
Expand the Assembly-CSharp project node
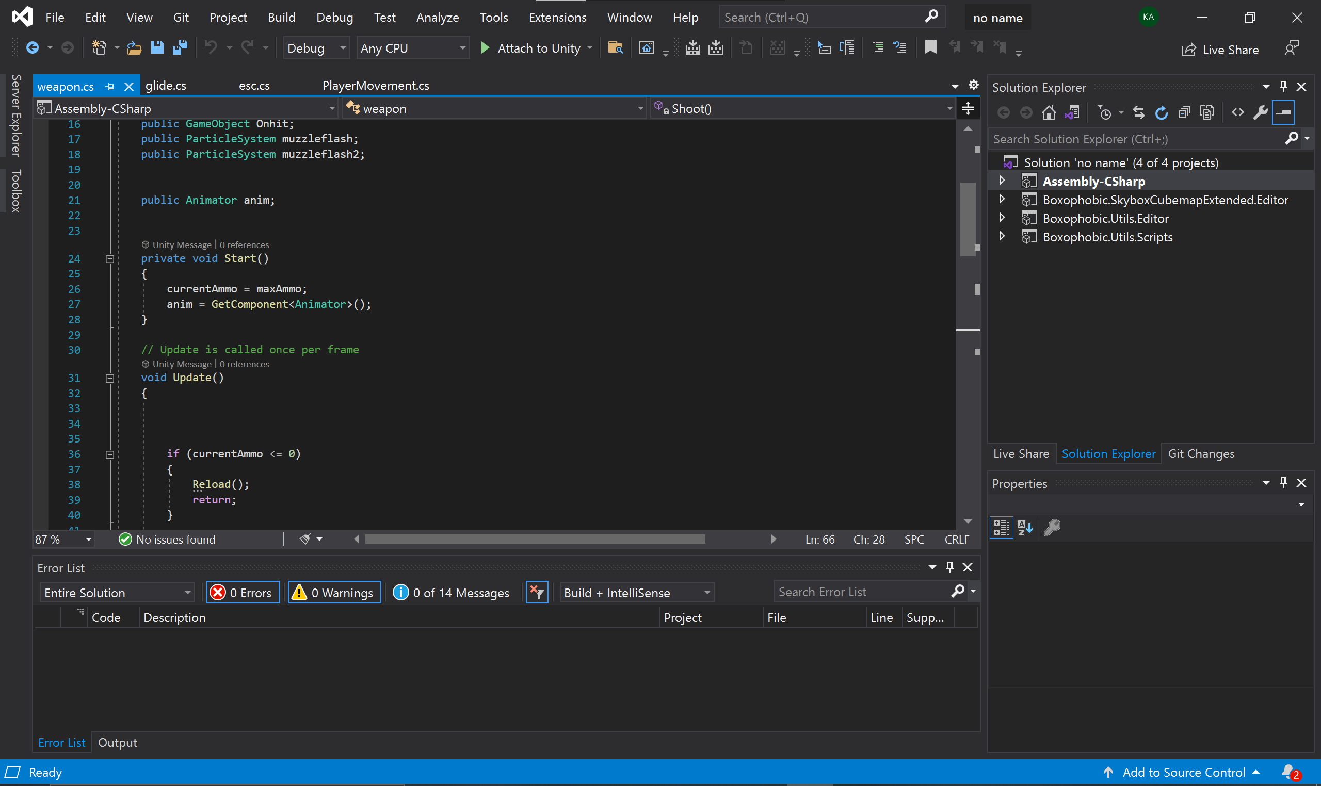coord(1002,181)
